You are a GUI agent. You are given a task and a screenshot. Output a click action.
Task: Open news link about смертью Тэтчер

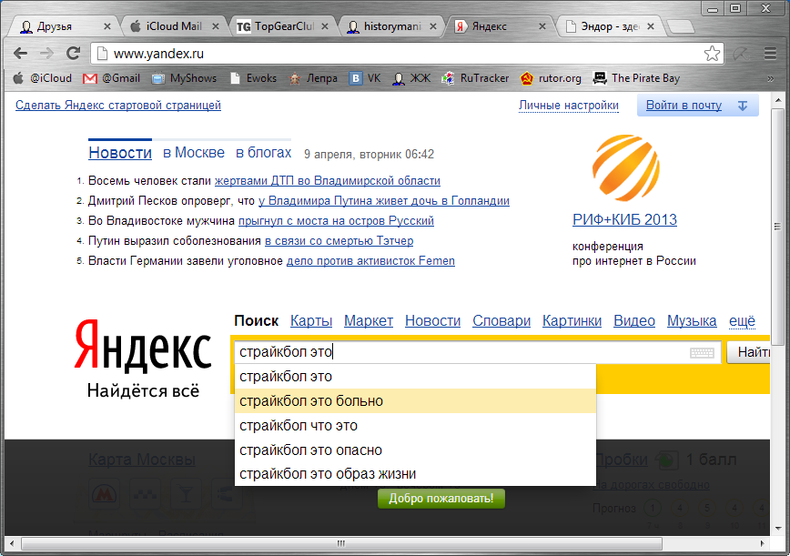339,241
